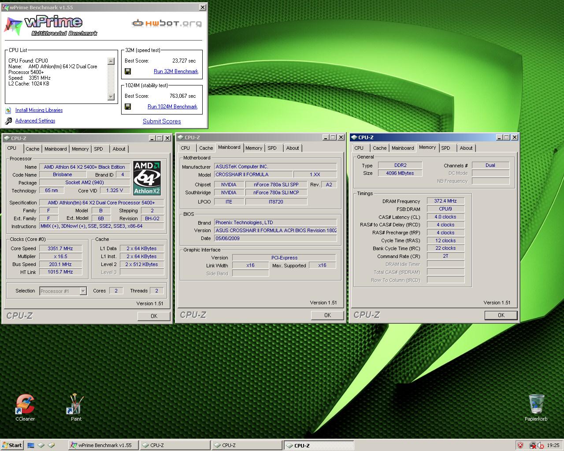Switch to Mainboard tab in the Memory window
Image resolution: width=564 pixels, height=451 pixels.
403,148
